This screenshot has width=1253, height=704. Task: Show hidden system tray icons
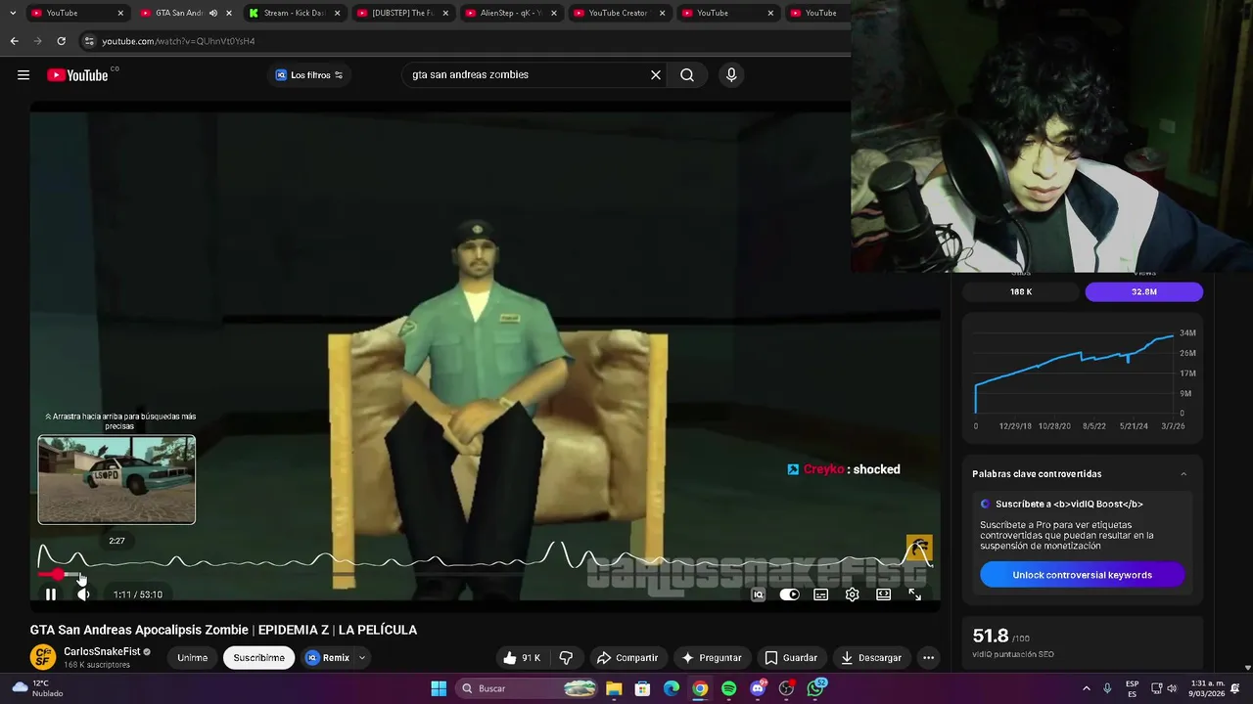(1086, 688)
